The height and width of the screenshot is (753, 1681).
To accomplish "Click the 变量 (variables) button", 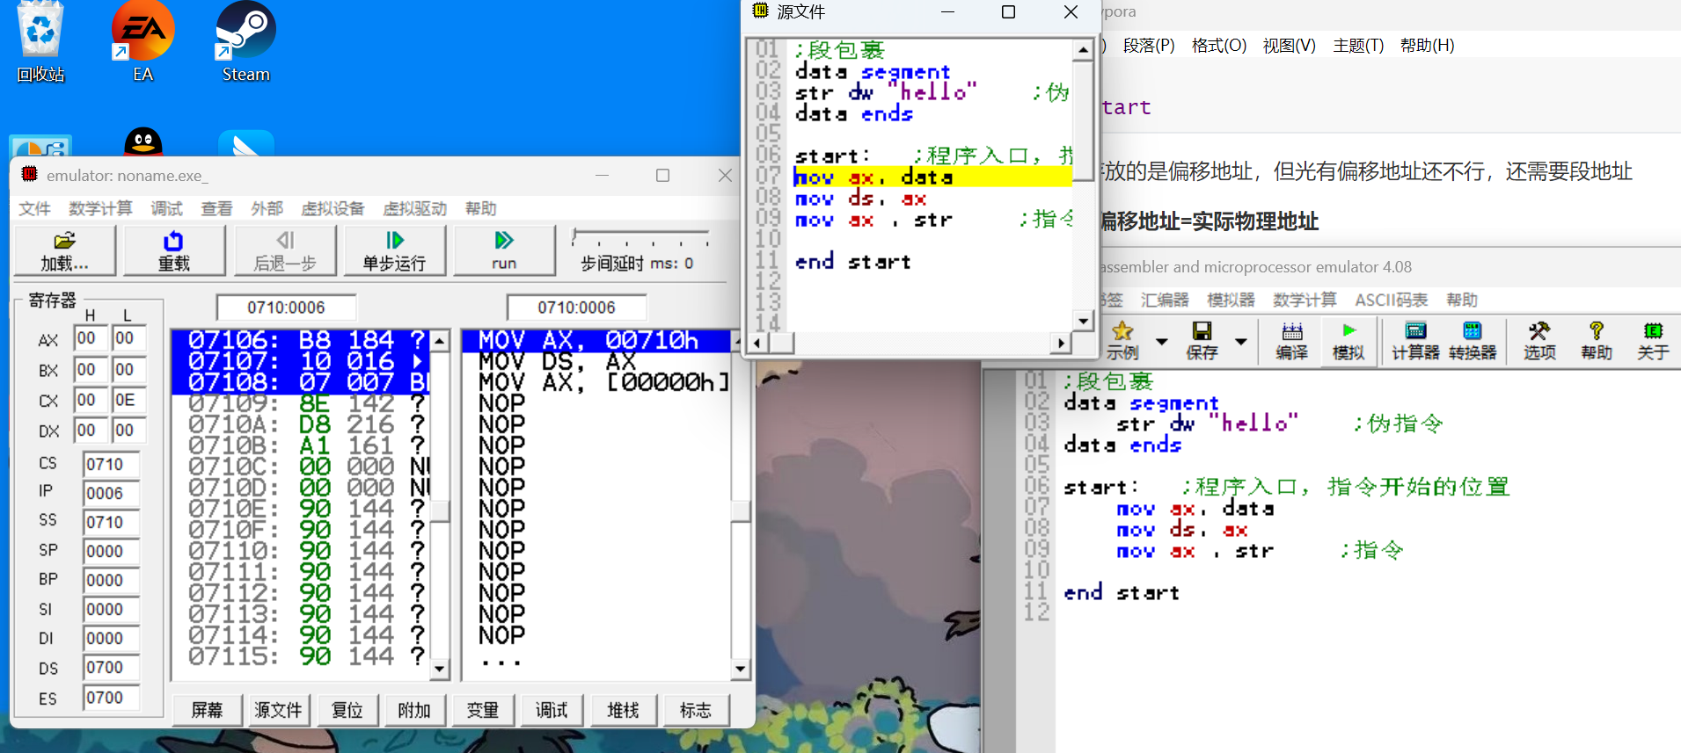I will coord(483,710).
